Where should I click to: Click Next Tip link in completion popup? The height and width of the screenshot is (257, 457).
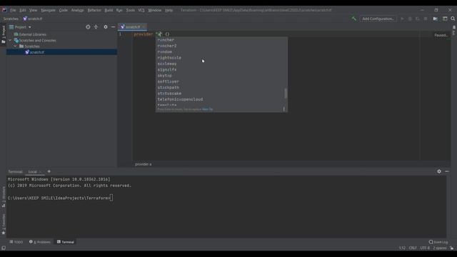pyautogui.click(x=207, y=109)
